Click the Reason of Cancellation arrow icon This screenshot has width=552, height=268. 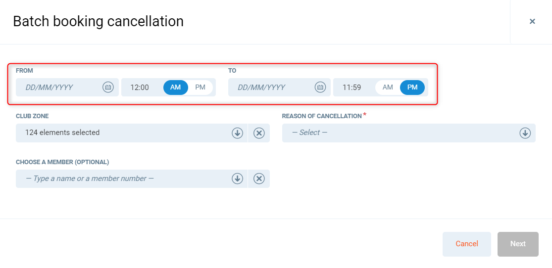(525, 133)
